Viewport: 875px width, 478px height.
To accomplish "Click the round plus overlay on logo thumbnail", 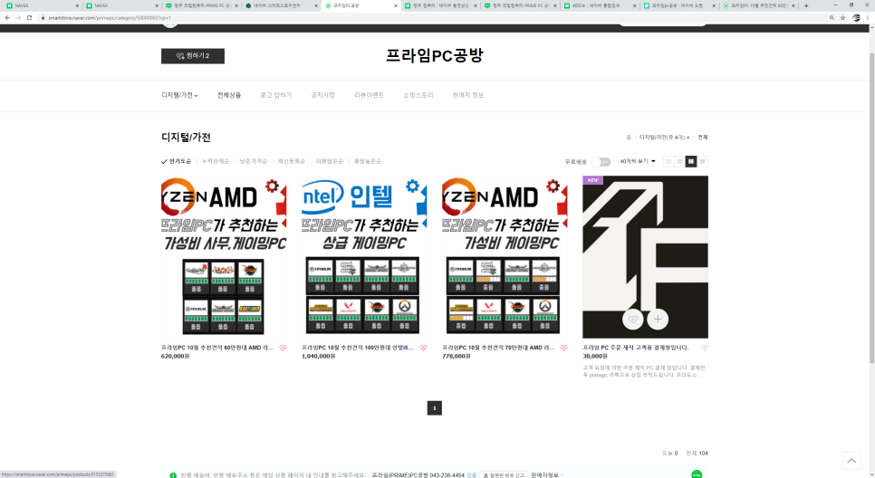I will [x=658, y=319].
